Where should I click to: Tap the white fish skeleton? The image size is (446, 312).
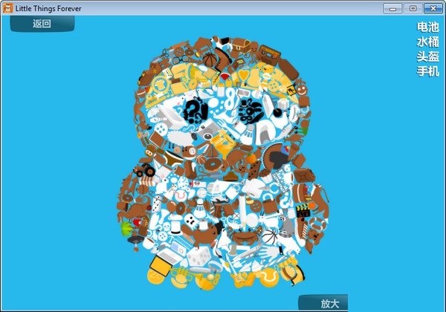coord(211,219)
